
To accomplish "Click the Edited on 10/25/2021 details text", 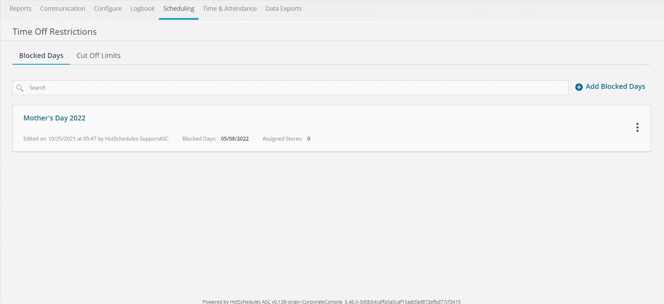I will (96, 139).
